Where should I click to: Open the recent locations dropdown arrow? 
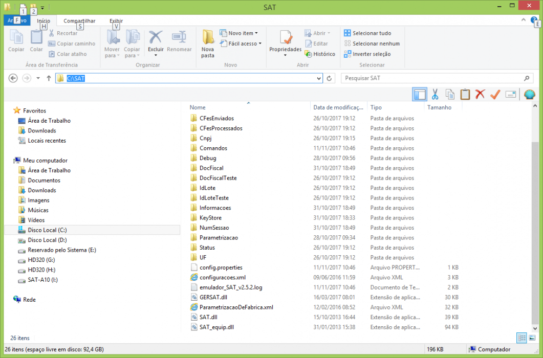pyautogui.click(x=38, y=78)
